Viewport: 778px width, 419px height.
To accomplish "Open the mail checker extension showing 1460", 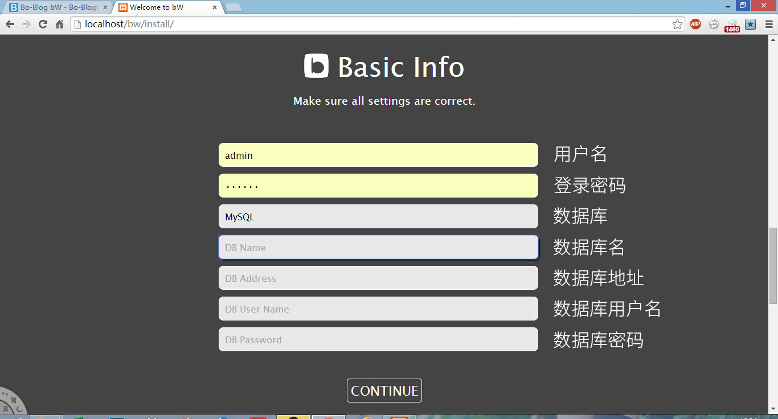I will pos(732,26).
